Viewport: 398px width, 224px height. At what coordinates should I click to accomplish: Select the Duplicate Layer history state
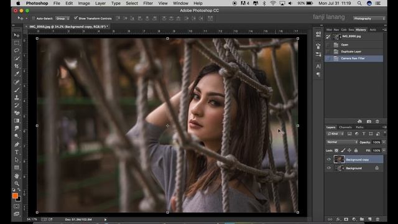coord(354,52)
